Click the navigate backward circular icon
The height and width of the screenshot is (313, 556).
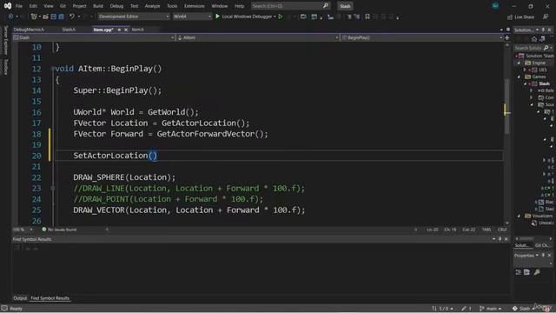pyautogui.click(x=10, y=17)
